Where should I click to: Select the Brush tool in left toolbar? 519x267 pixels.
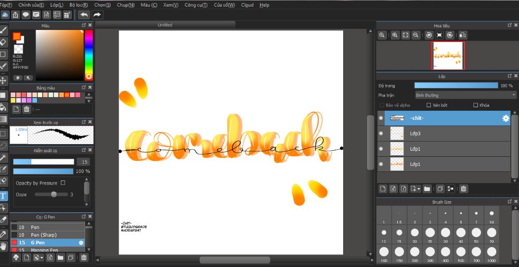coord(4,30)
